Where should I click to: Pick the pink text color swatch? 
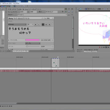coord(32,40)
